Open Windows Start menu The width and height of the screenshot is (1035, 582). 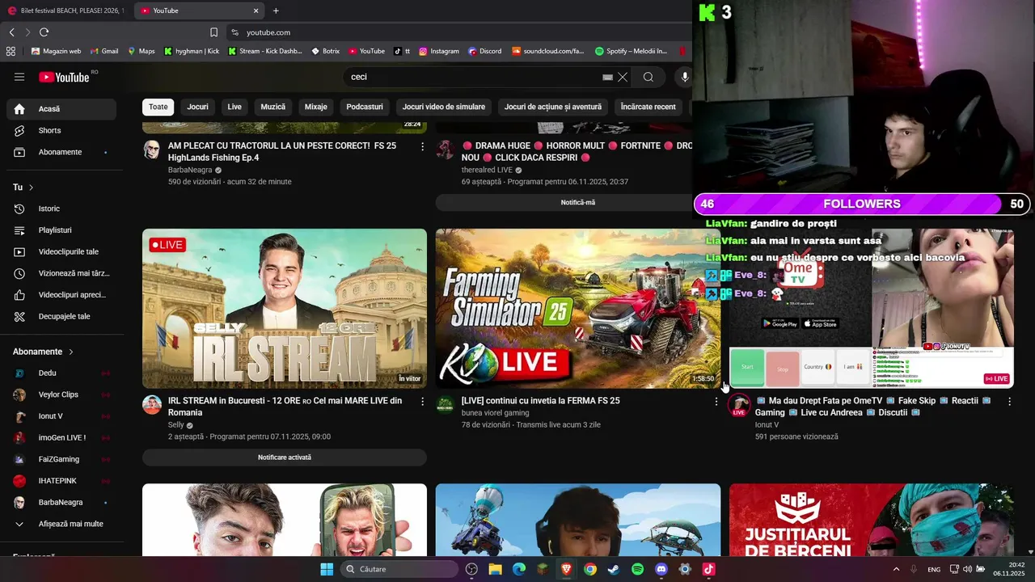[327, 569]
